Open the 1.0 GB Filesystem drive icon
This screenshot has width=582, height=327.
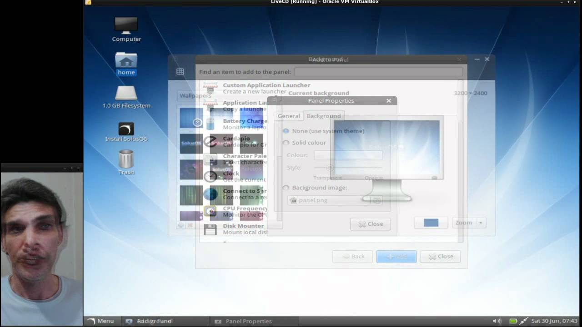[x=126, y=98]
